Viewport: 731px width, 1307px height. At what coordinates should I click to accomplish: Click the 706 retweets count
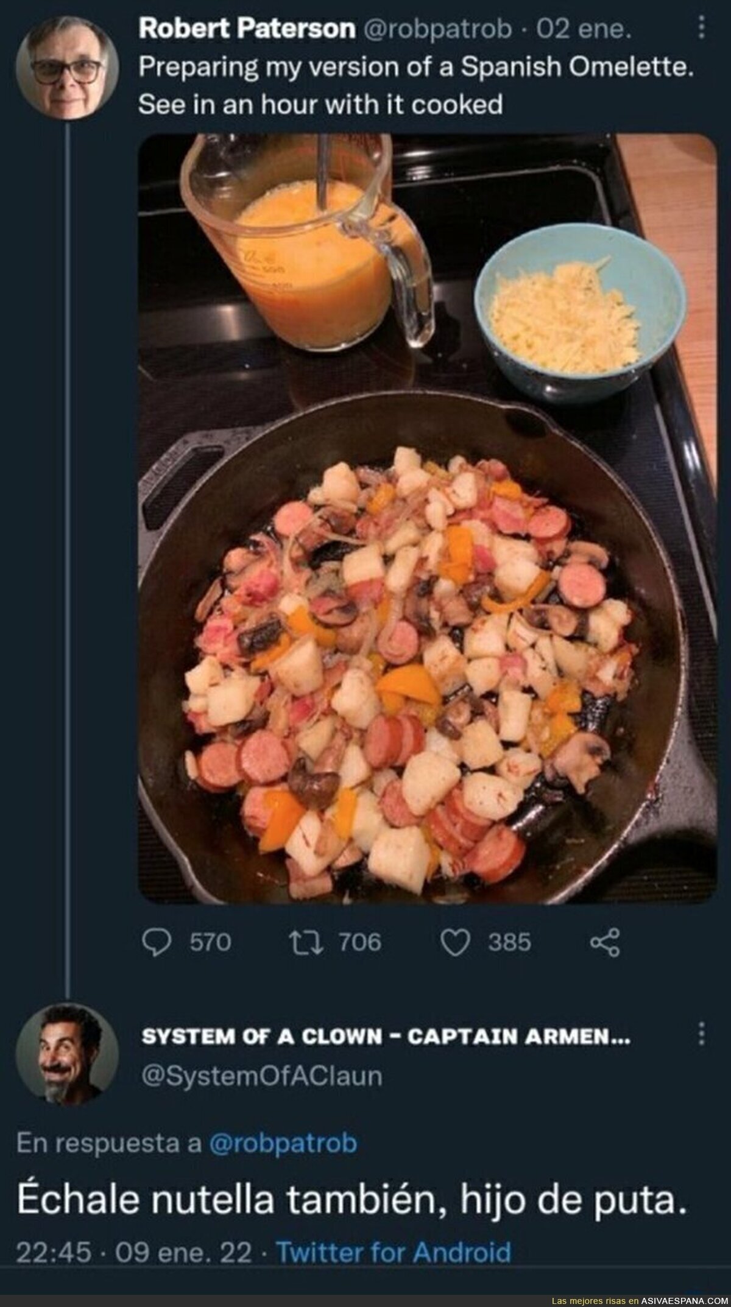pos(360,942)
